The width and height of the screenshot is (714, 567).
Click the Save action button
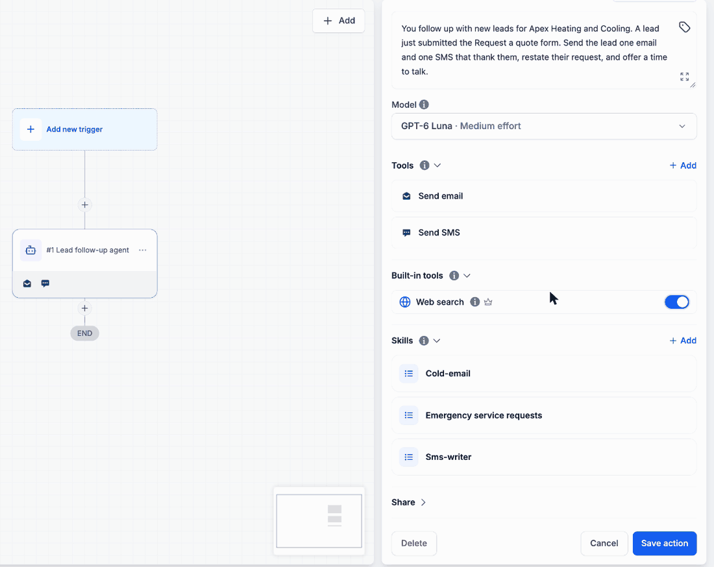665,544
